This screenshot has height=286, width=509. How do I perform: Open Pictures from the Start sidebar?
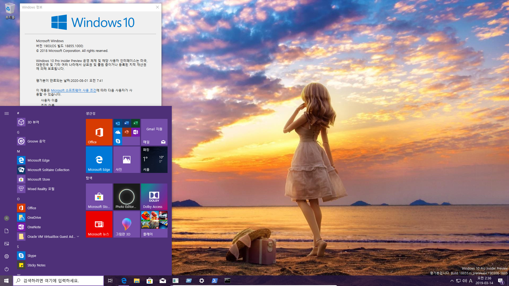(7, 244)
